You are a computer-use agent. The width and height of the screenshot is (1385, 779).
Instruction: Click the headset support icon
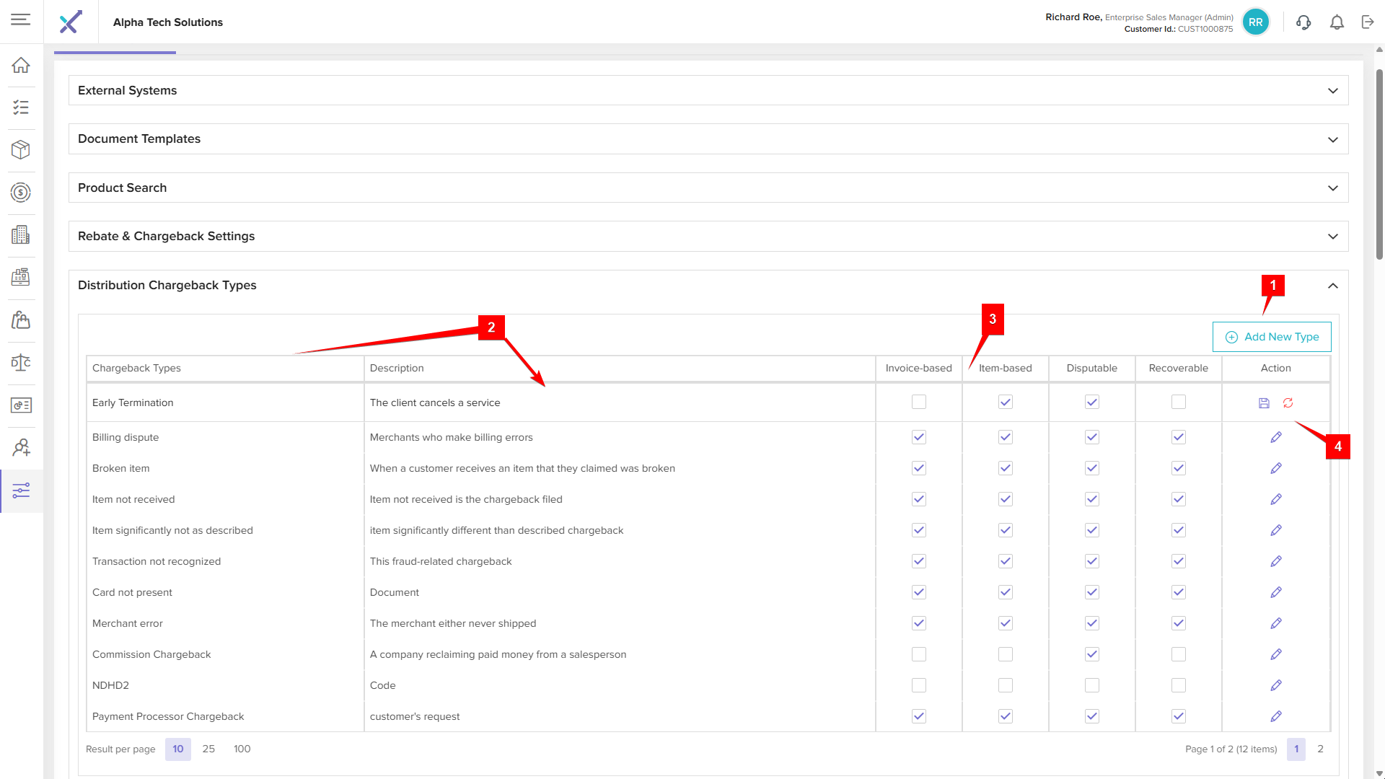[x=1303, y=22]
